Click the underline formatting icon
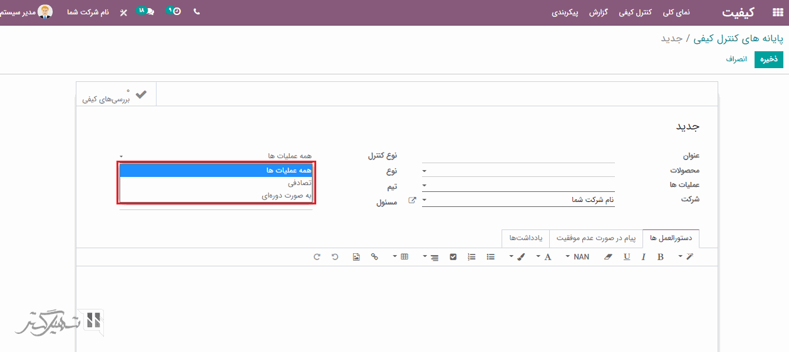The image size is (789, 352). 627,257
